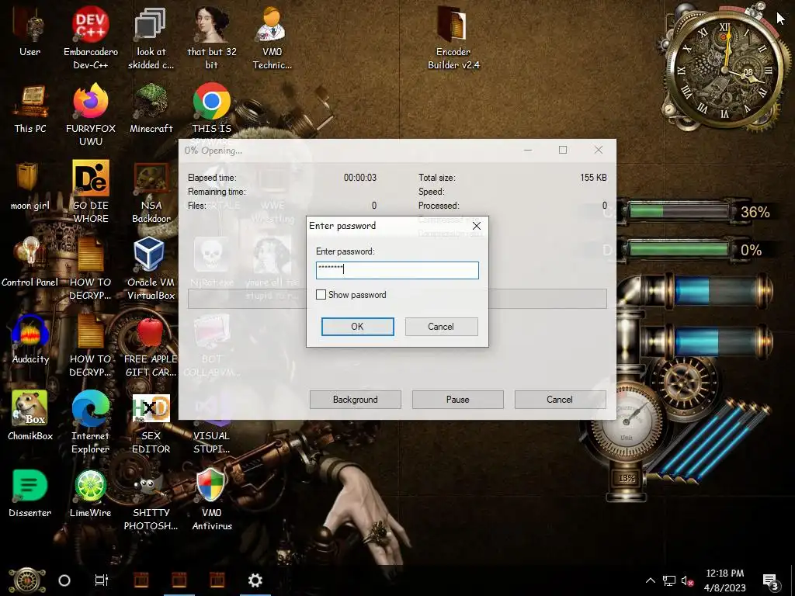Screen dimensions: 795x596
Task: Open the 'that but 32 bit' icon
Action: click(x=211, y=36)
